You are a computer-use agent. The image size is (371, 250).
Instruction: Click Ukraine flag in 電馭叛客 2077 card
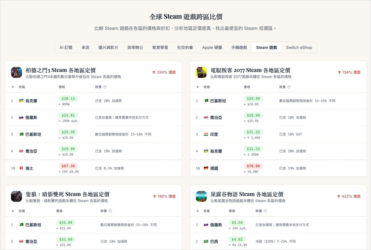pos(206,151)
